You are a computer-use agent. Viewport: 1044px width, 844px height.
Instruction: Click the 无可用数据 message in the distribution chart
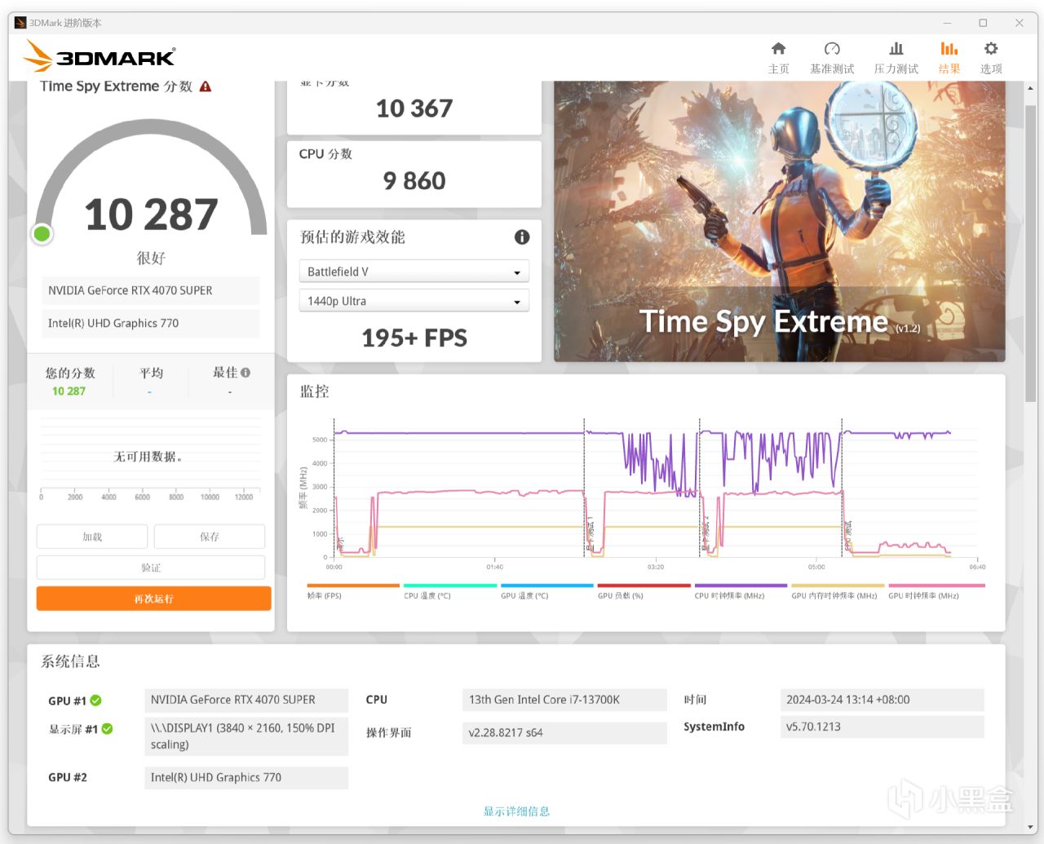[x=148, y=457]
